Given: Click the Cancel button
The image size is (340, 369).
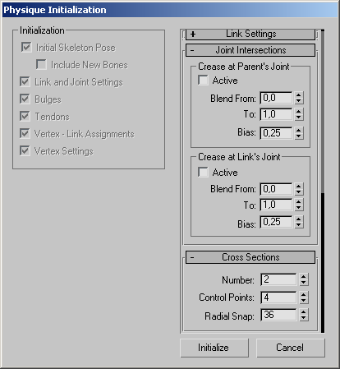Looking at the screenshot, I should (x=291, y=348).
